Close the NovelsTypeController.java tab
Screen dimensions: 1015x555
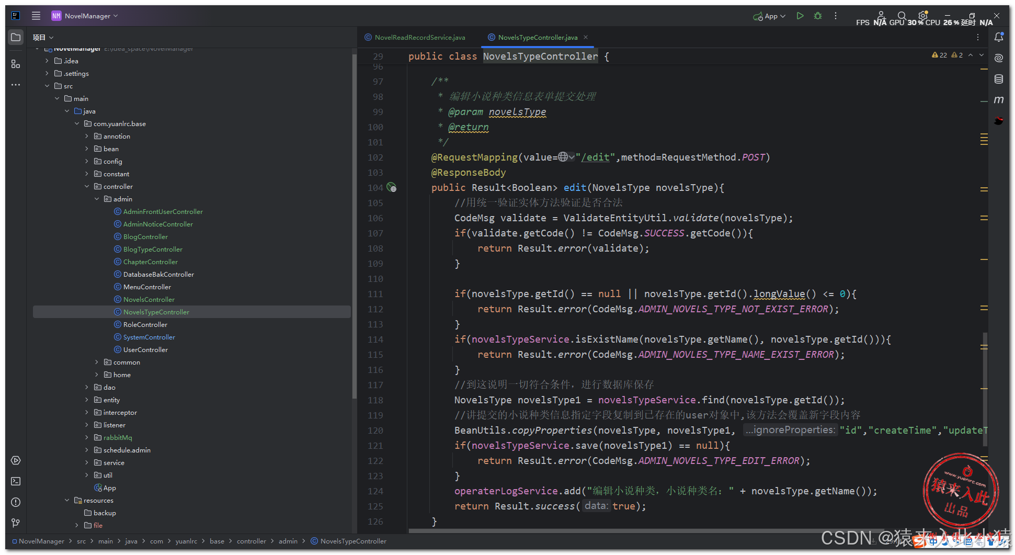point(586,37)
